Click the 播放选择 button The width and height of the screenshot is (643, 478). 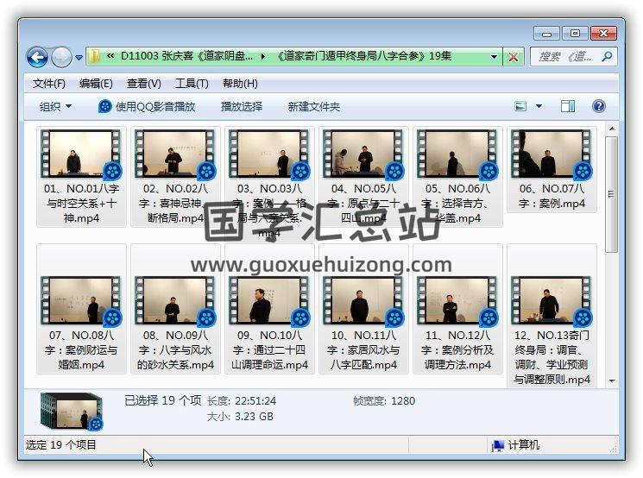242,106
